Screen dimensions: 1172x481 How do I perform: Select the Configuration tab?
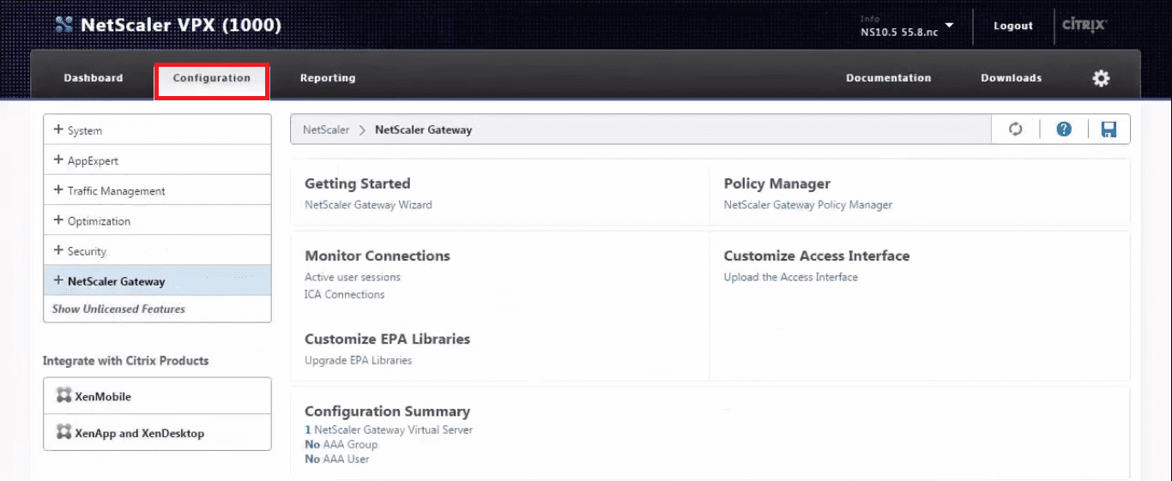tap(212, 81)
